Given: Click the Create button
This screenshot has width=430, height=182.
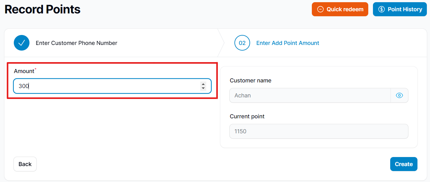Looking at the screenshot, I should tap(404, 164).
